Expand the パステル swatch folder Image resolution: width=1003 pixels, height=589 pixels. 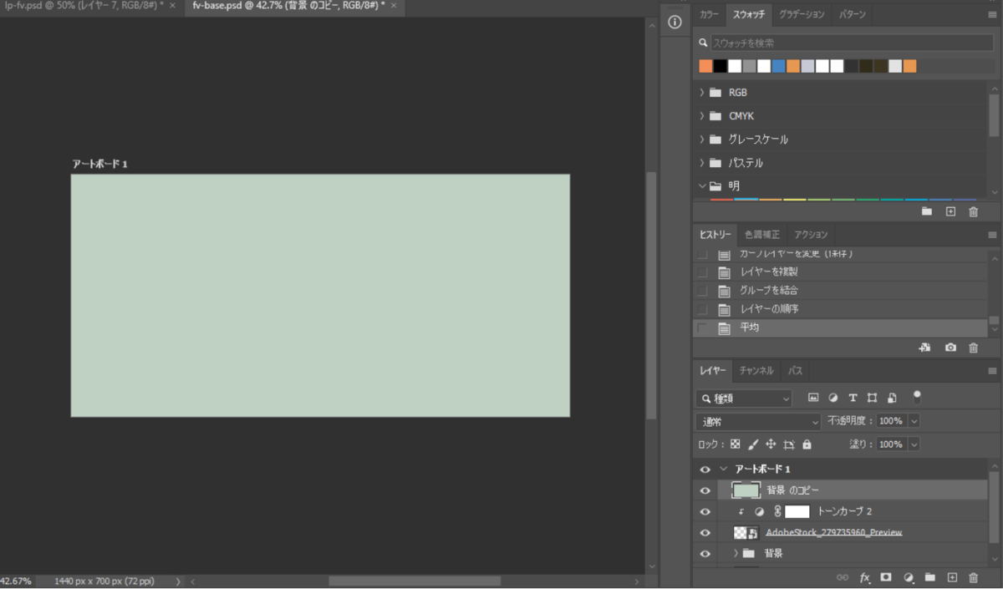(702, 163)
